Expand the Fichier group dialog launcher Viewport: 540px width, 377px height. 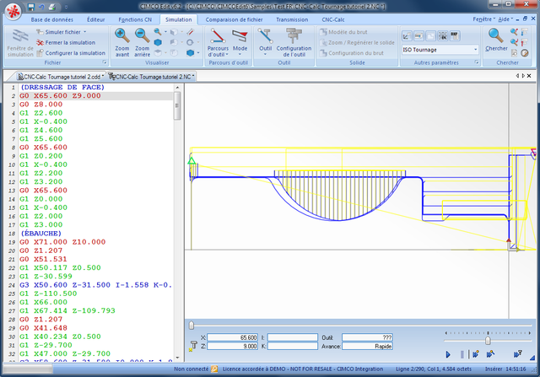click(105, 62)
